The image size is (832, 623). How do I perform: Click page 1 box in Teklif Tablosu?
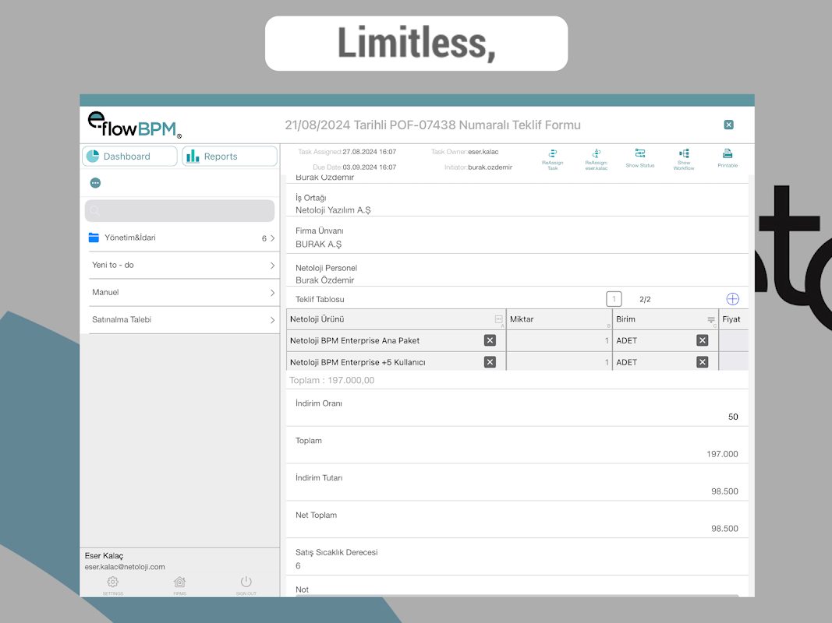coord(614,299)
